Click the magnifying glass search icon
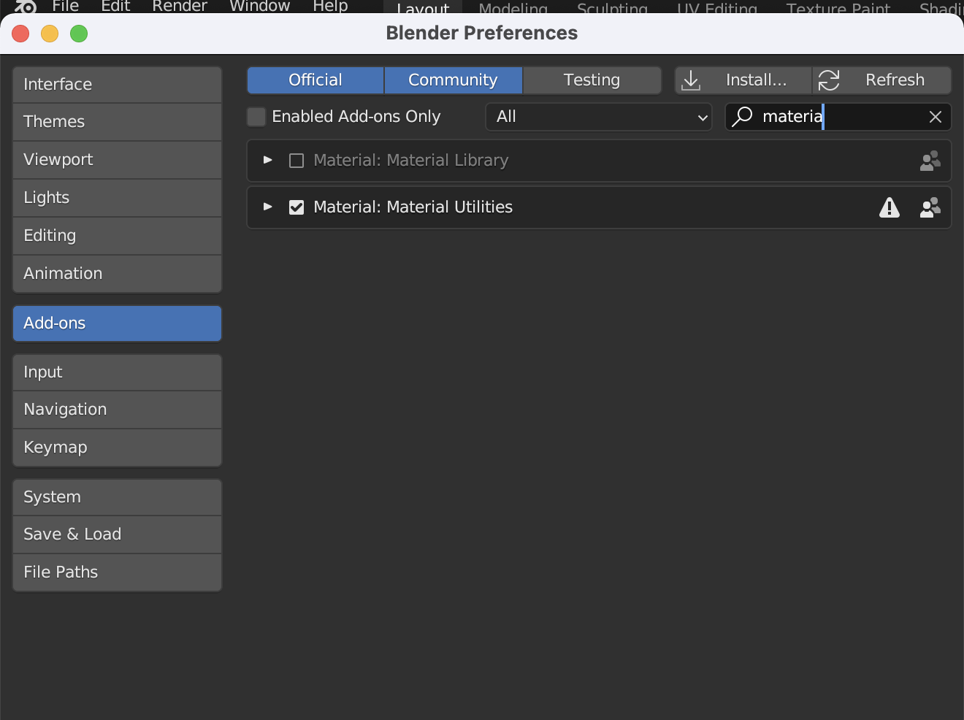964x720 pixels. tap(742, 117)
